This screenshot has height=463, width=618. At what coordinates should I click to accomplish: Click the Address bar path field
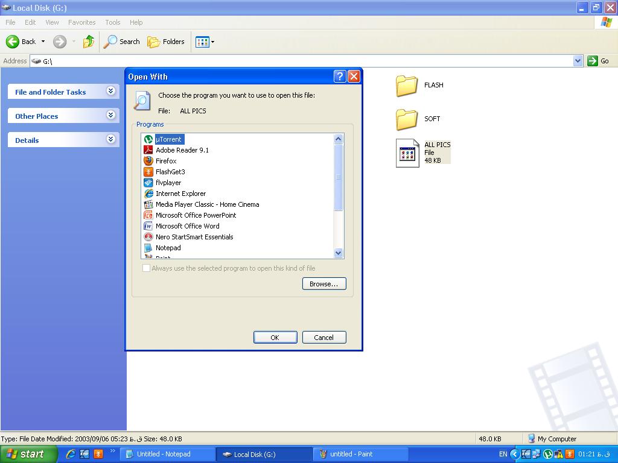302,61
